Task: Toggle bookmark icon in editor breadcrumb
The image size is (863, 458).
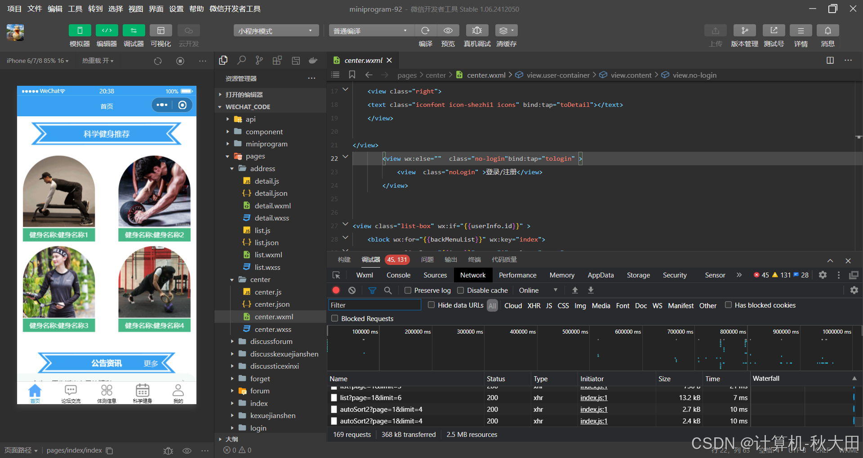Action: click(x=352, y=75)
